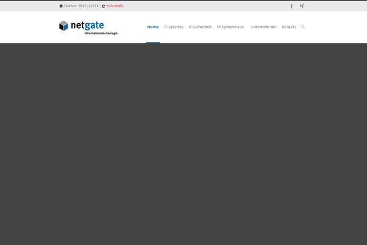Click the netgate cube logo
This screenshot has width=367, height=245.
[x=64, y=26]
